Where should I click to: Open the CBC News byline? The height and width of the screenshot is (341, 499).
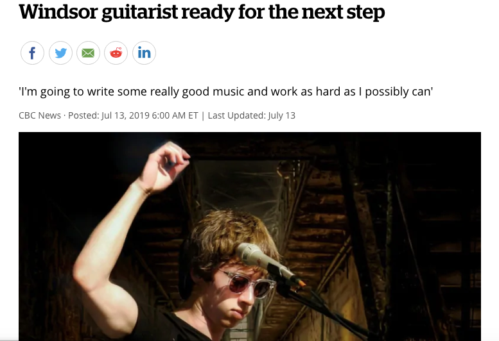[x=40, y=115]
